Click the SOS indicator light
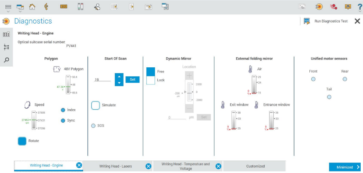Screen dimensions: 363x173 point(93,126)
